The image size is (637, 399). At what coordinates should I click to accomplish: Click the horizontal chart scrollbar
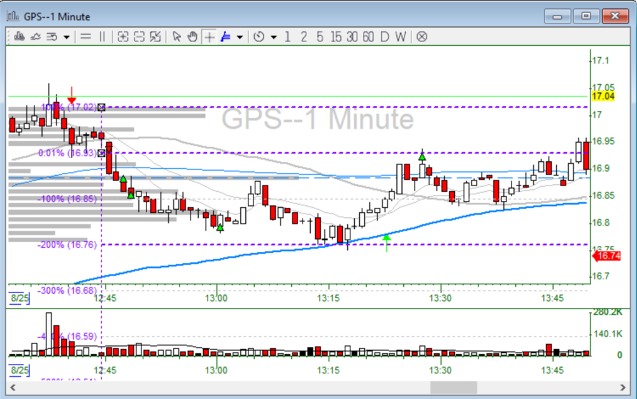point(452,388)
